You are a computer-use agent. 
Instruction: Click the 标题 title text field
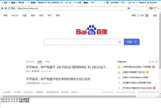(49, 3)
